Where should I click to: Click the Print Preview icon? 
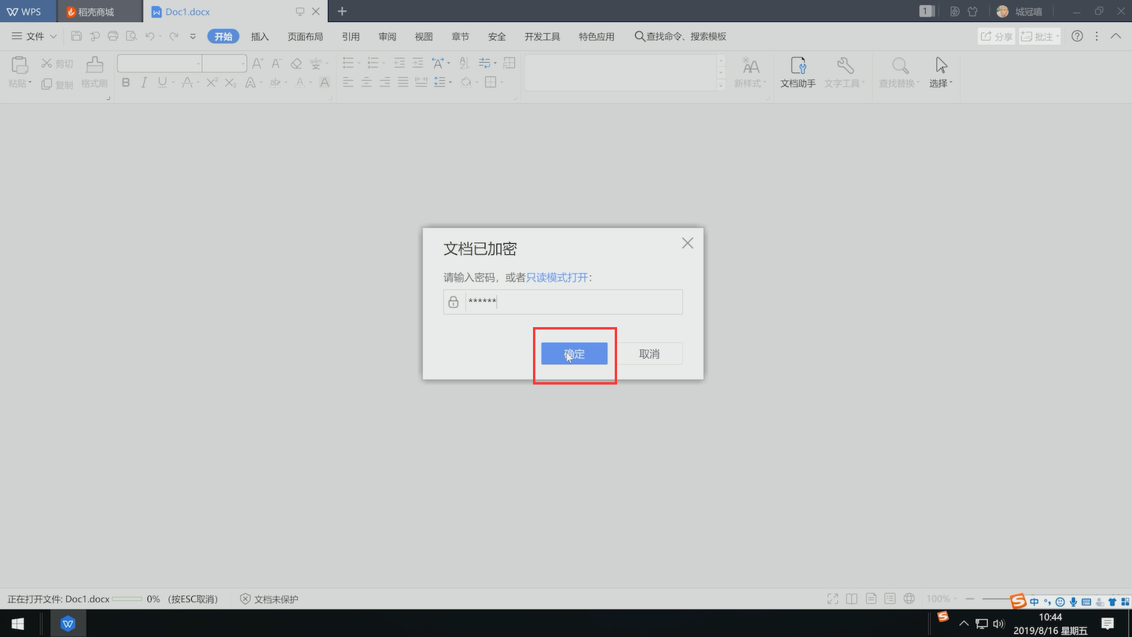131,36
